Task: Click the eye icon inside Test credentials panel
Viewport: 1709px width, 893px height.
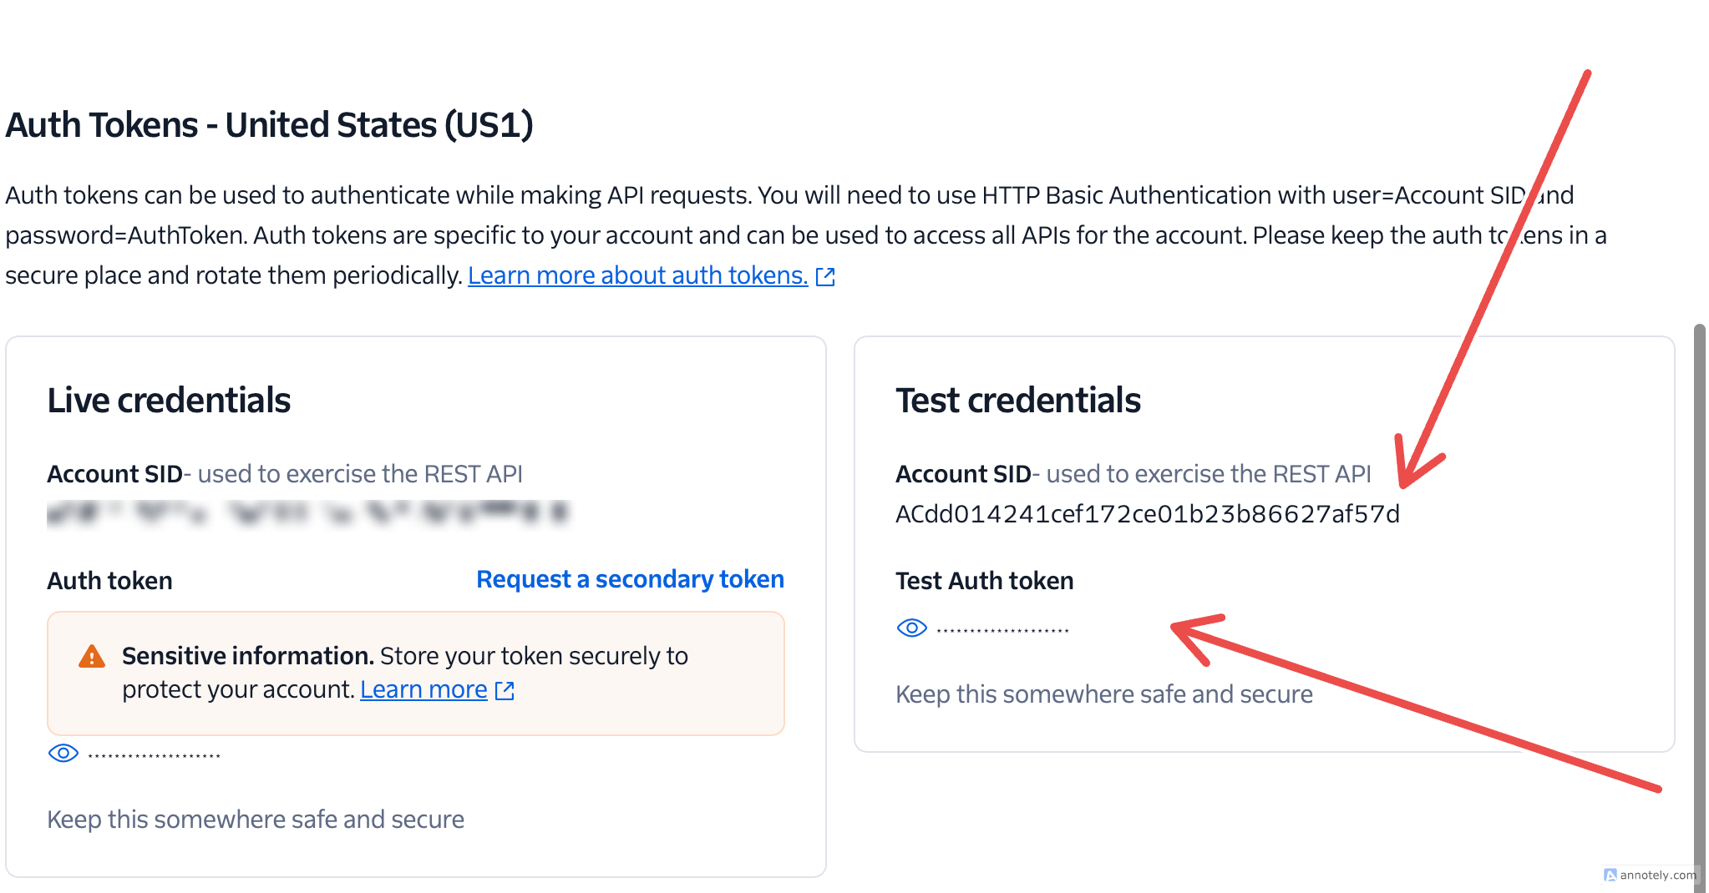Action: pyautogui.click(x=911, y=628)
